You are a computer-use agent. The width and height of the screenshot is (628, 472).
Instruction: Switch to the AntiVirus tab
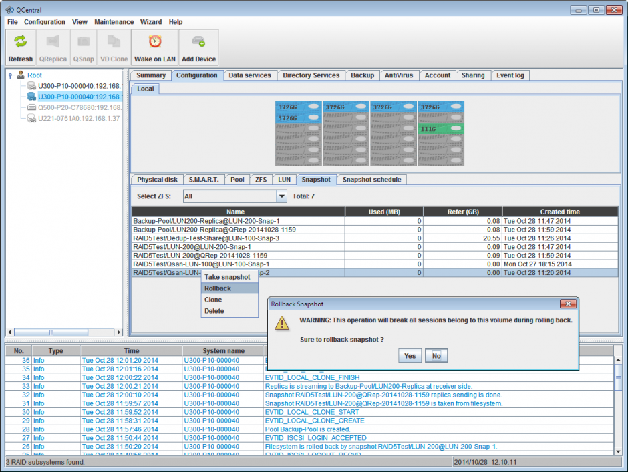[x=399, y=75]
